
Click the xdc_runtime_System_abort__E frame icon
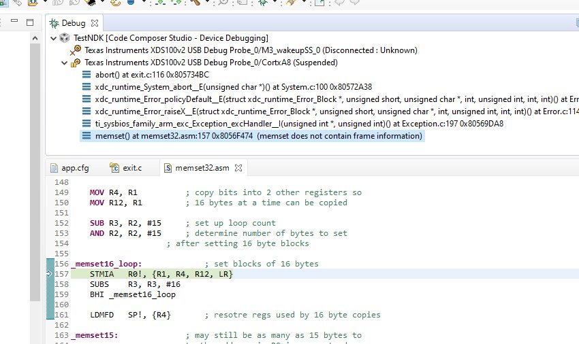pos(86,87)
